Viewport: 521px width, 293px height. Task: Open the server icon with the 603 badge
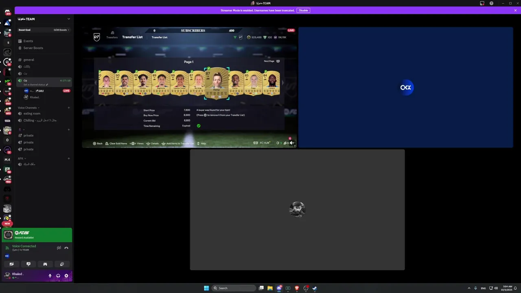[x=7, y=111]
